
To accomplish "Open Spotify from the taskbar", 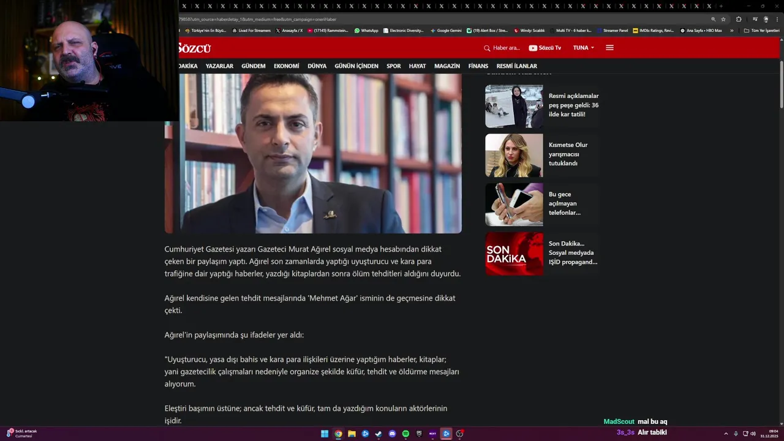I will click(x=405, y=434).
